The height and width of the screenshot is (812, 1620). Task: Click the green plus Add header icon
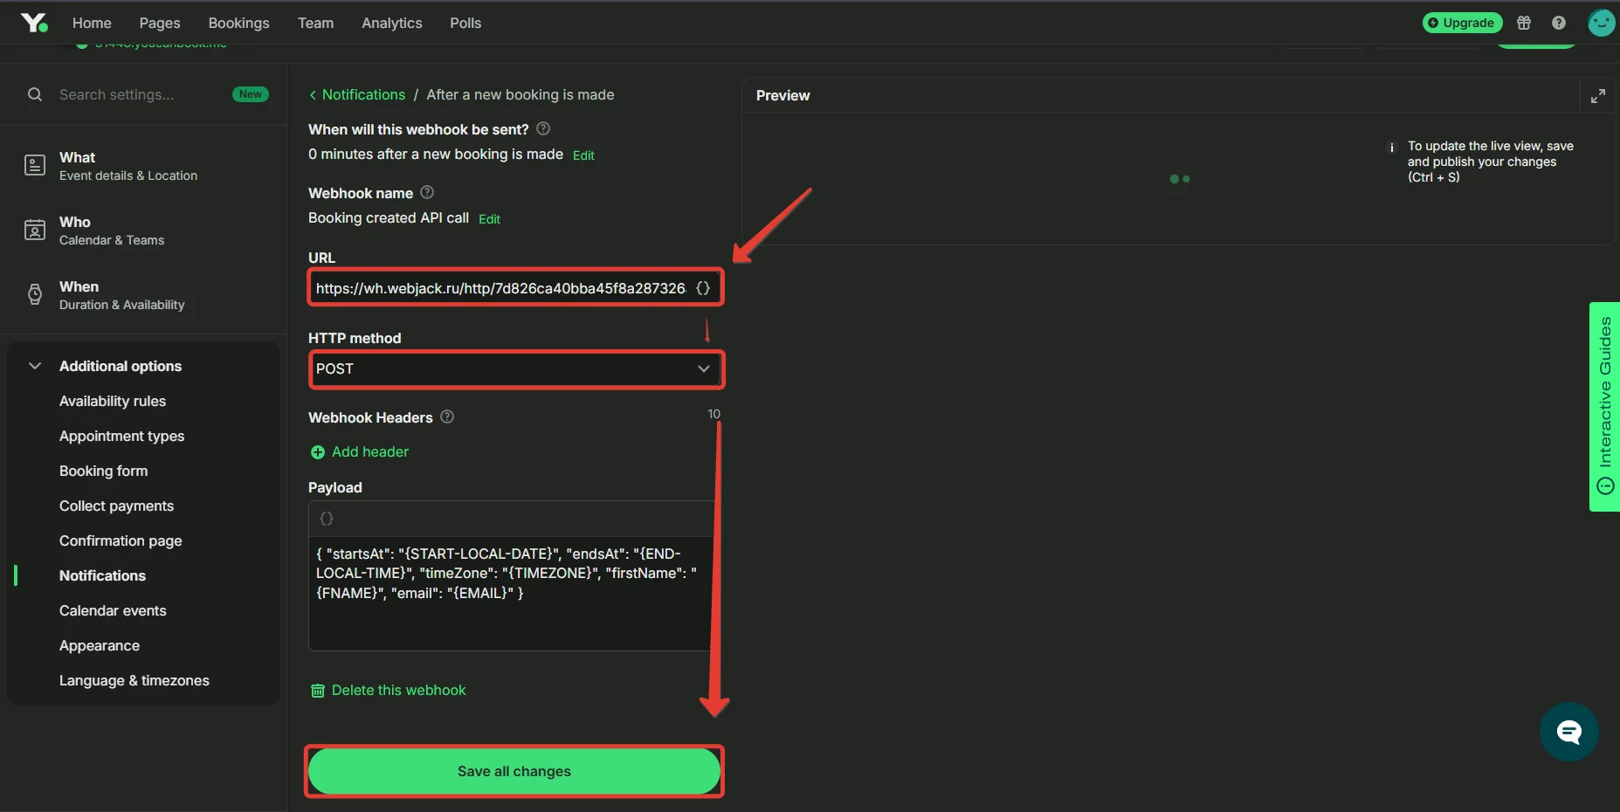(318, 452)
